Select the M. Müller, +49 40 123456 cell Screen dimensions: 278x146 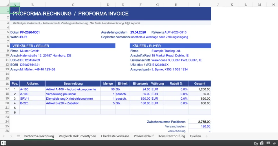(38, 69)
